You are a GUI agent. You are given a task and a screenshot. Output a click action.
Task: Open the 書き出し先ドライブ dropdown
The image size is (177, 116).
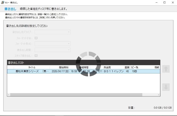tap(53, 32)
